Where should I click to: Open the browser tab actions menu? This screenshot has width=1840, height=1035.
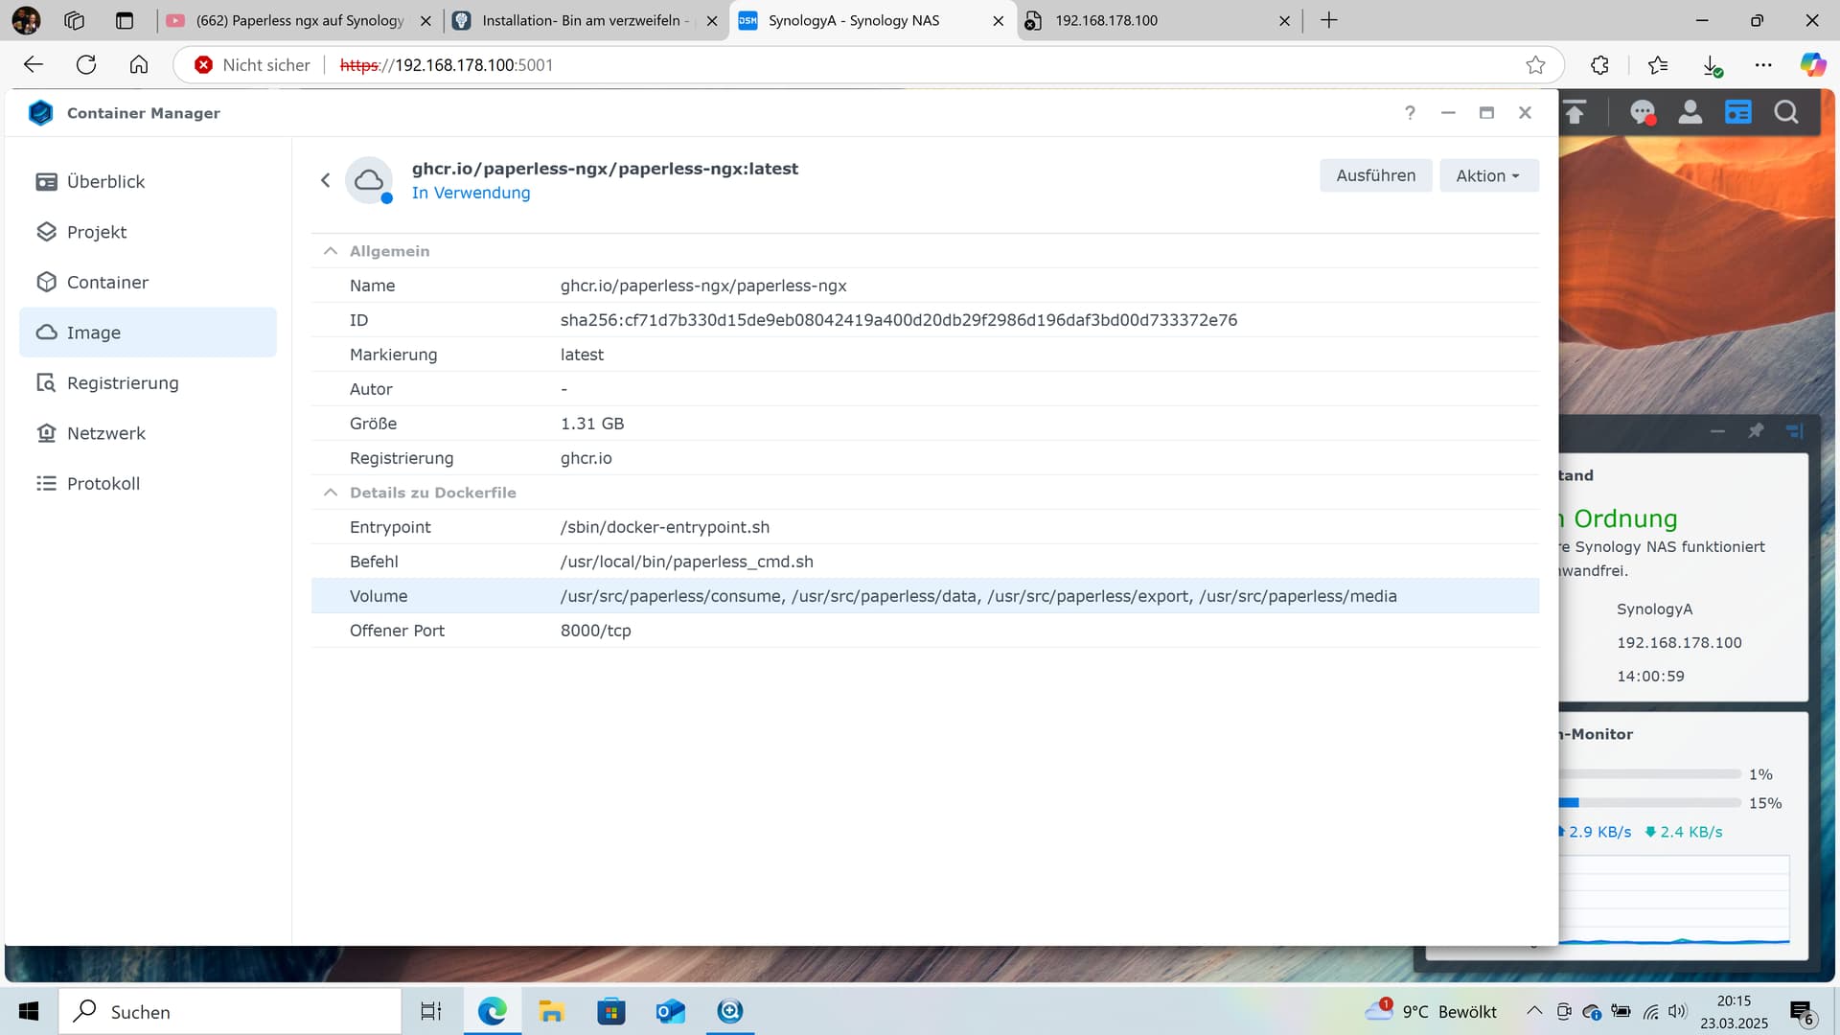[124, 20]
